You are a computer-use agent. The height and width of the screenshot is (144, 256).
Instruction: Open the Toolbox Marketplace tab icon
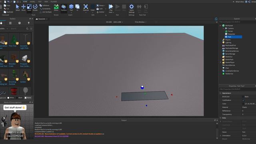click(1, 23)
